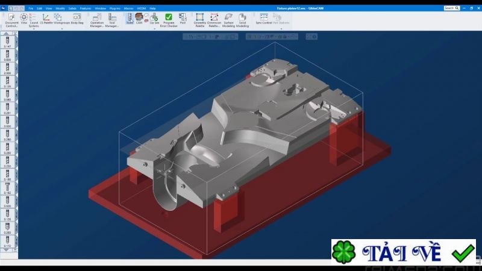Open the Tool Manager

click(112, 20)
